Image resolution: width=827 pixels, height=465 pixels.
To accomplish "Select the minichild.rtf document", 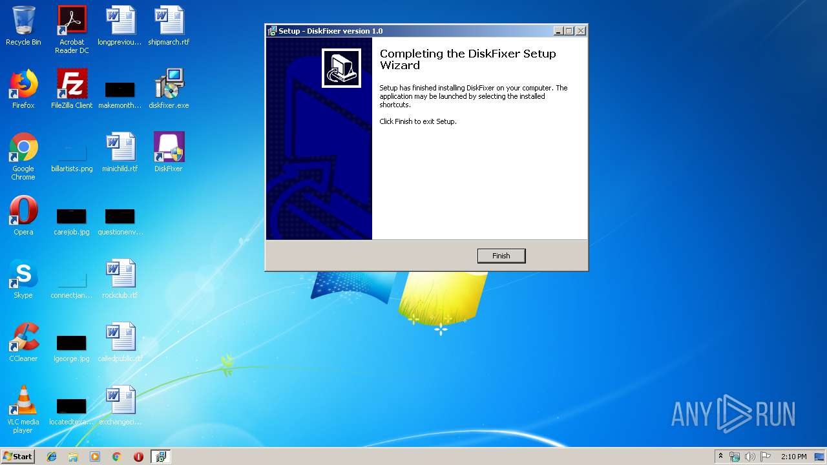I will click(120, 152).
